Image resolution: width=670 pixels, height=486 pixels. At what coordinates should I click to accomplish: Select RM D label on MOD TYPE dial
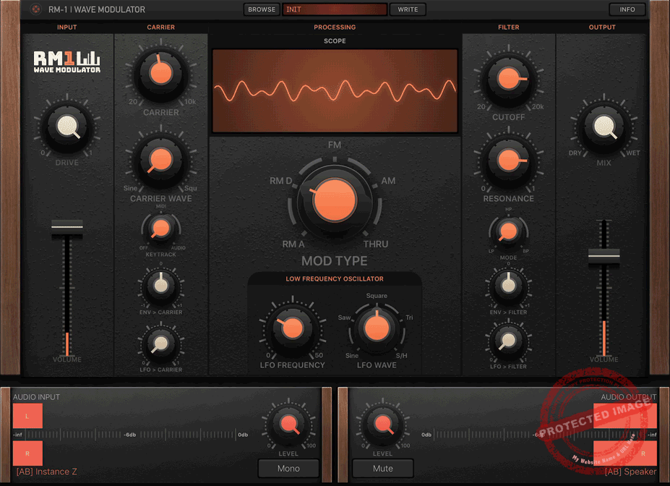point(280,181)
